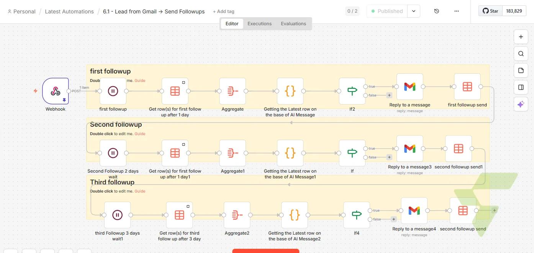Open the If4 node
This screenshot has width=534, height=253.
tap(357, 215)
